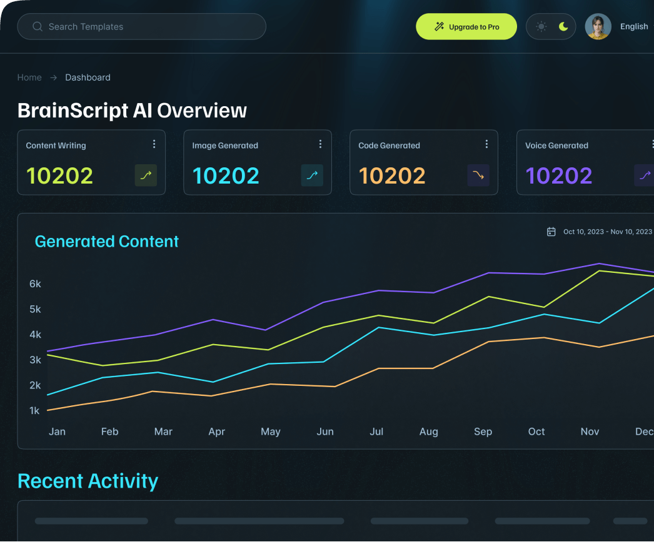Screen dimensions: 654x542
Task: Click the downward trend icon on Code Generated card
Action: click(478, 175)
